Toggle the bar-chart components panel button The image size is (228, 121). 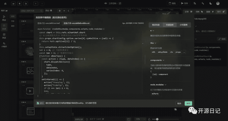click(x=13, y=3)
